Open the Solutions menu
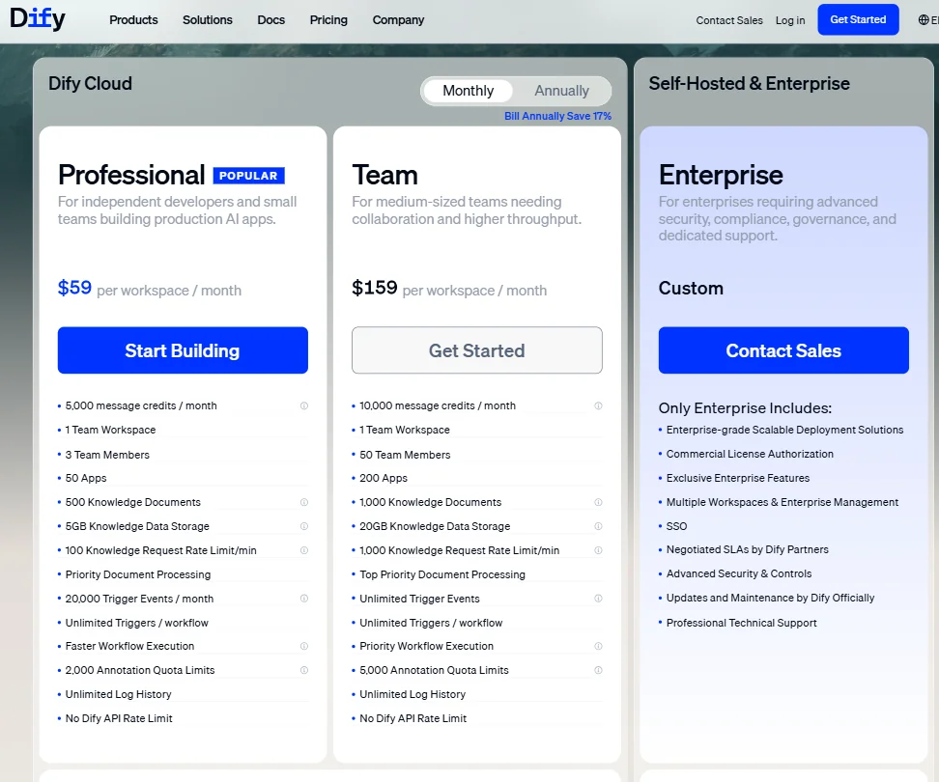This screenshot has width=939, height=782. [x=207, y=19]
